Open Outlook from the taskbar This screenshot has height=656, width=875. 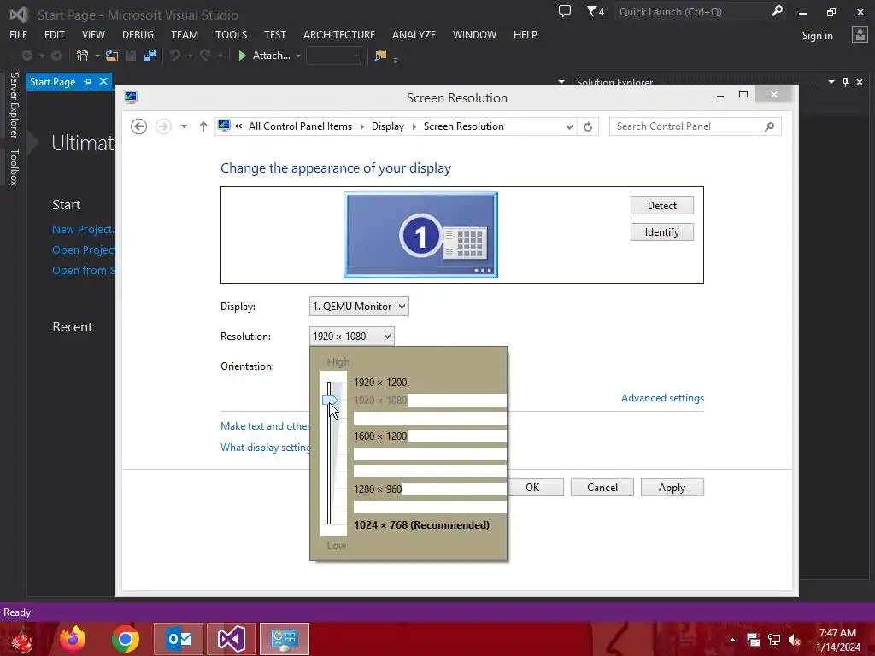click(179, 639)
